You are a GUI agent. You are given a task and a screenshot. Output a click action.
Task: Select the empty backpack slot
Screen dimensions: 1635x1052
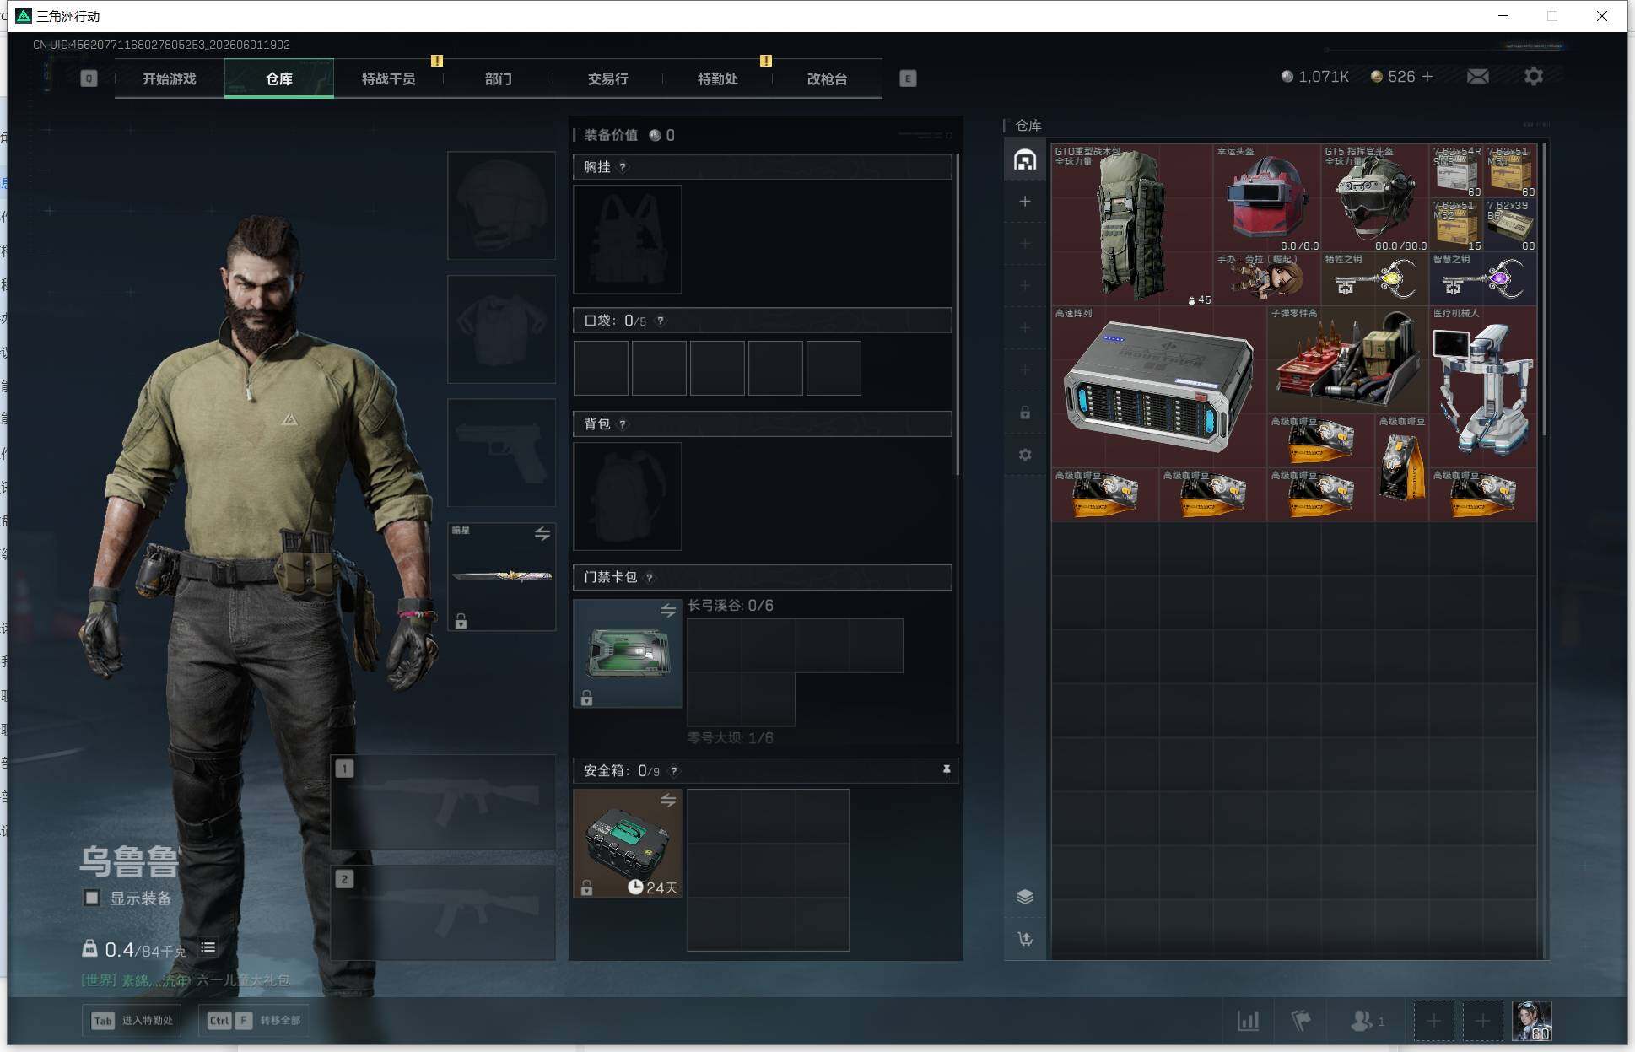point(627,496)
